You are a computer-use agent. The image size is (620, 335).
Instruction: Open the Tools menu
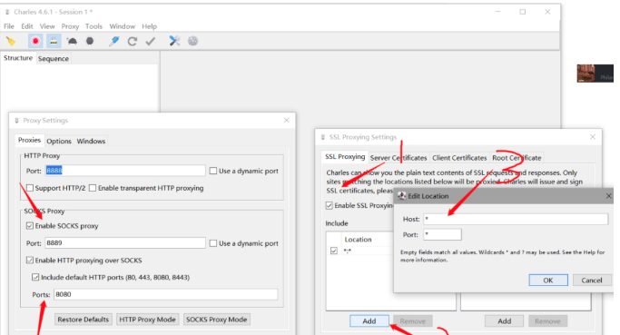pyautogui.click(x=93, y=26)
